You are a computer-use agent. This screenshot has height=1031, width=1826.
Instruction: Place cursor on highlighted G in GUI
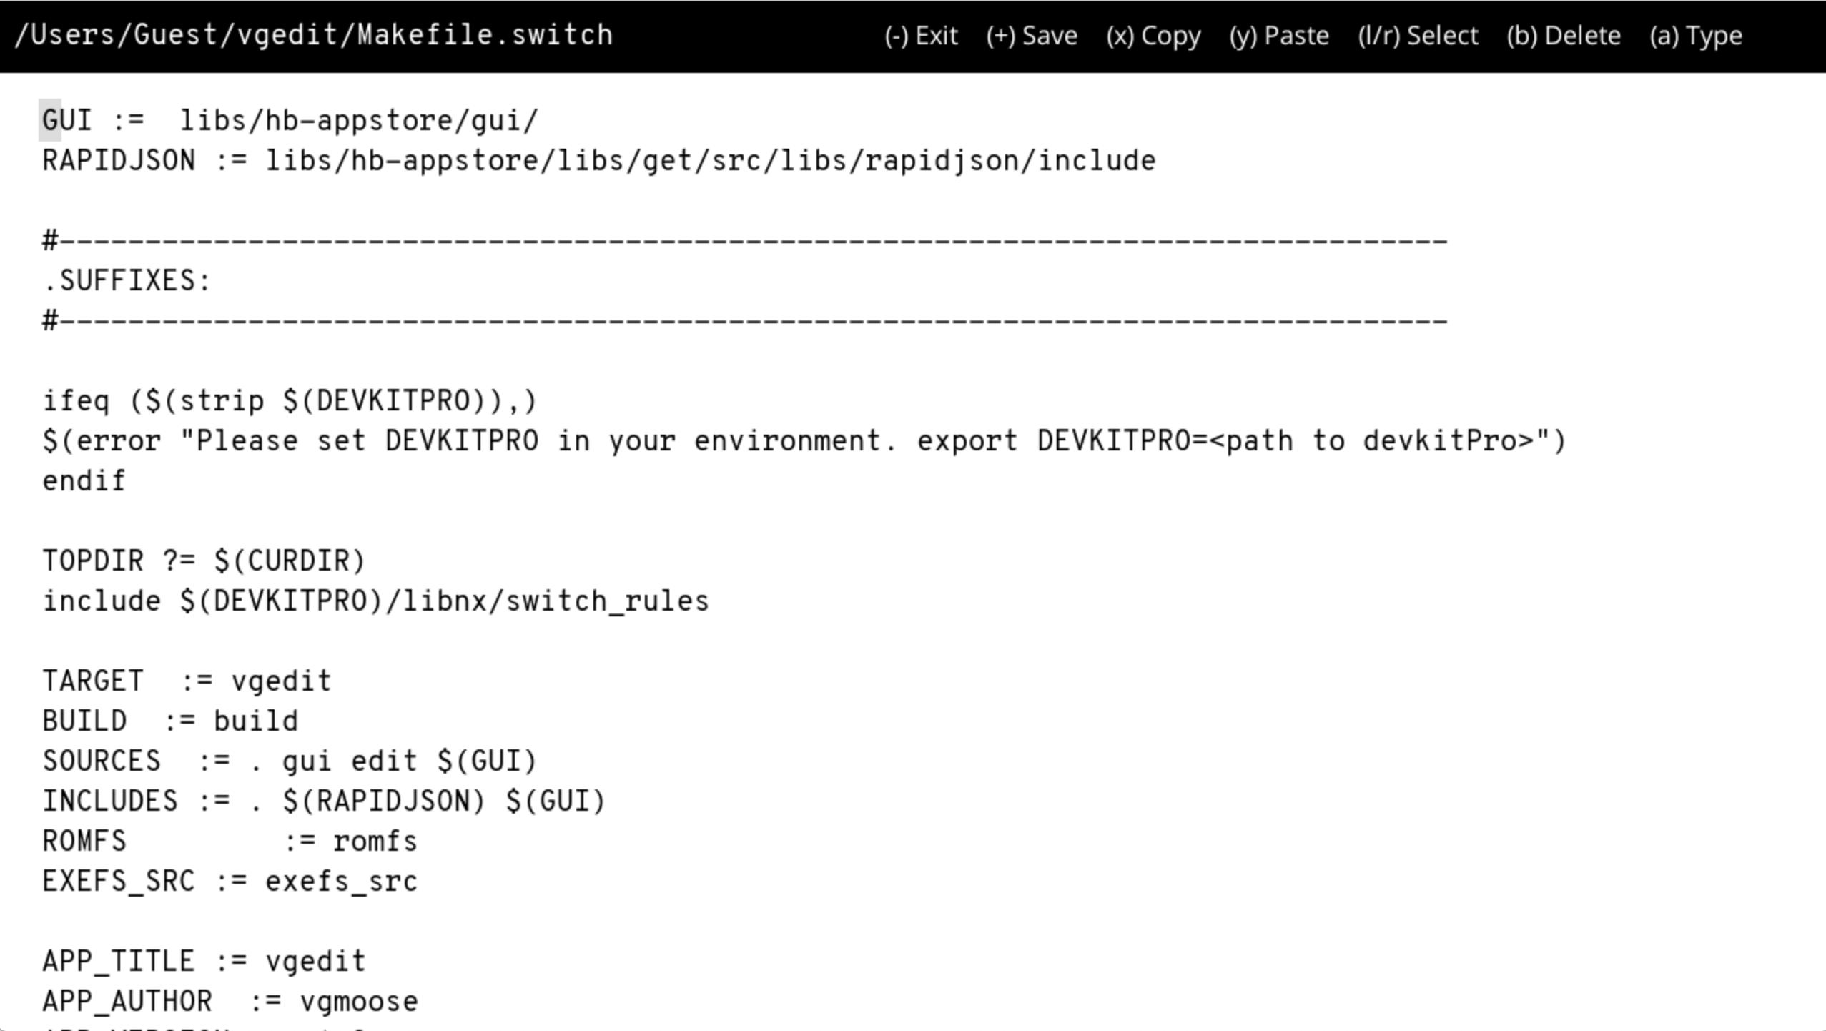(50, 120)
